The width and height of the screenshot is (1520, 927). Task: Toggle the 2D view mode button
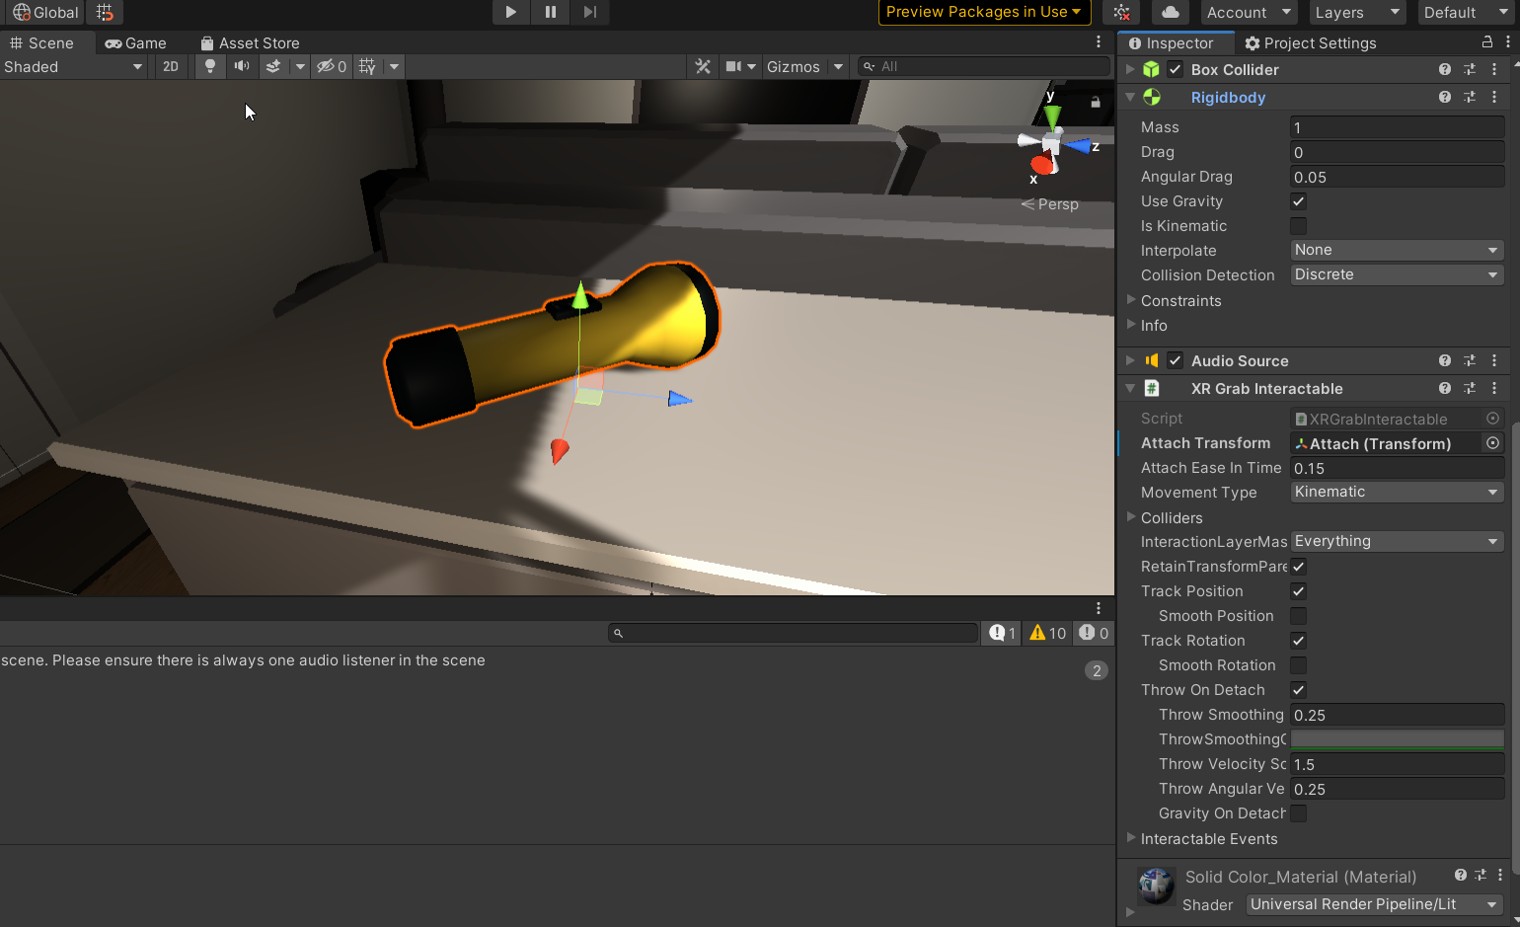point(171,66)
